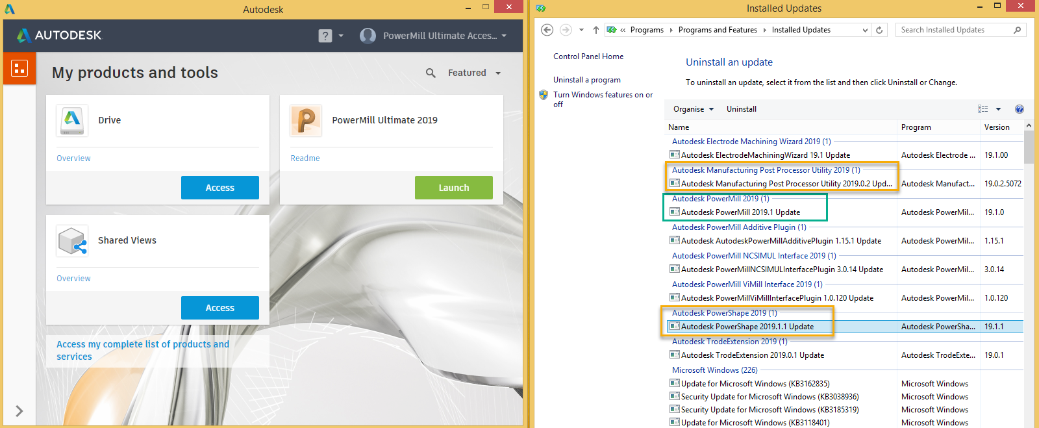Select Security Update for Microsoft Windows (KB3038936)
1039x428 pixels.
click(x=770, y=397)
